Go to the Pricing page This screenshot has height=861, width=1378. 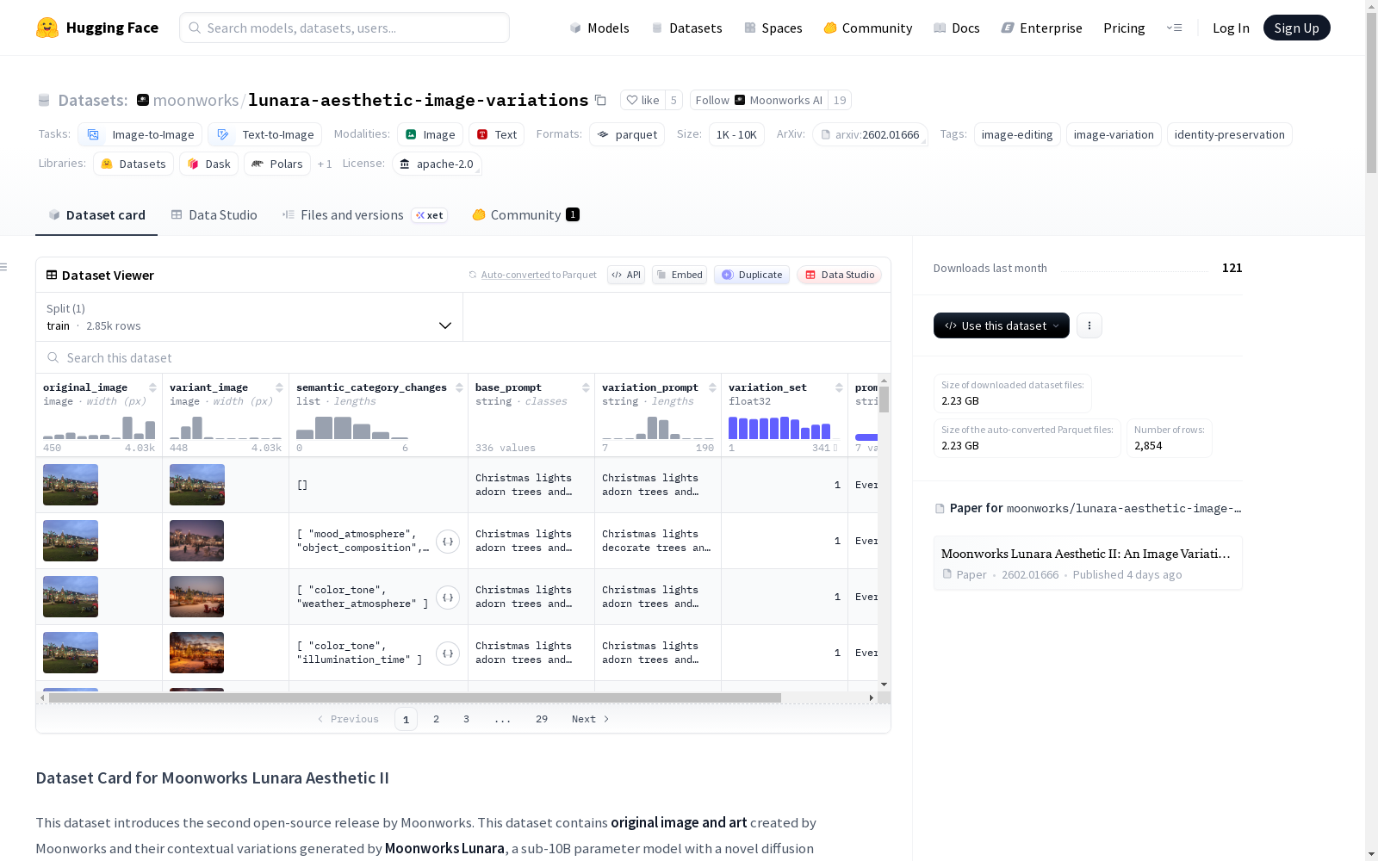pos(1124,28)
